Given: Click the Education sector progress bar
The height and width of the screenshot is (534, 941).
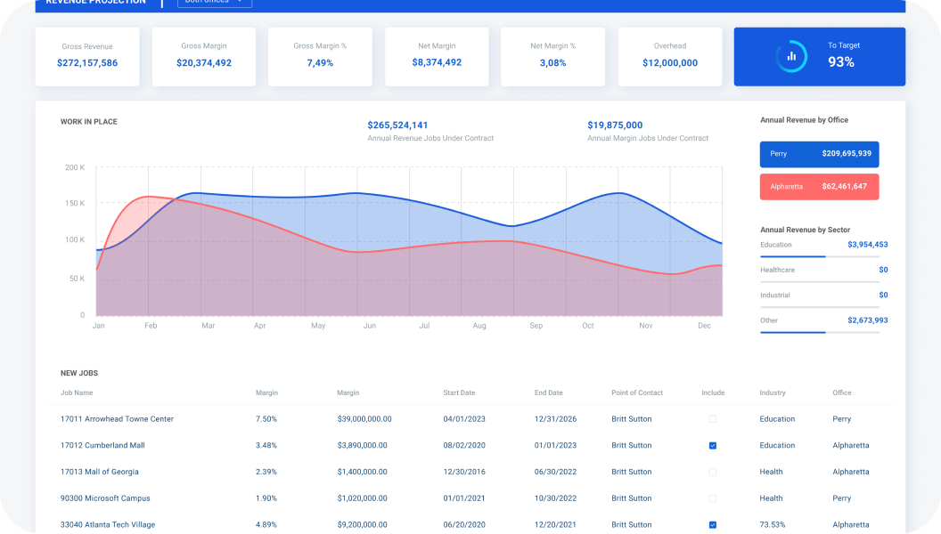Looking at the screenshot, I should tap(819, 256).
